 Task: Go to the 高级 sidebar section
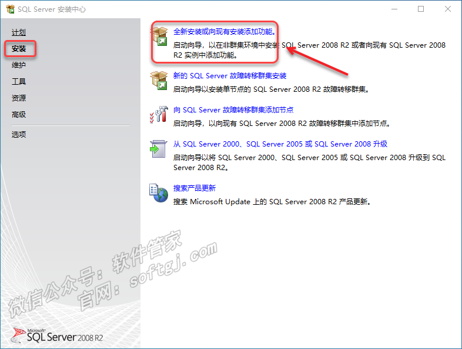coord(19,114)
